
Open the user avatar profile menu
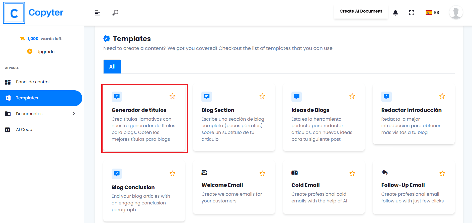[456, 12]
